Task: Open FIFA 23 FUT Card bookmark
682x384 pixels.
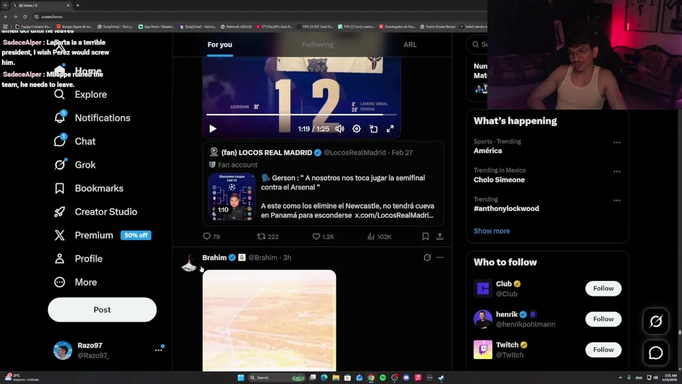Action: 315,26
